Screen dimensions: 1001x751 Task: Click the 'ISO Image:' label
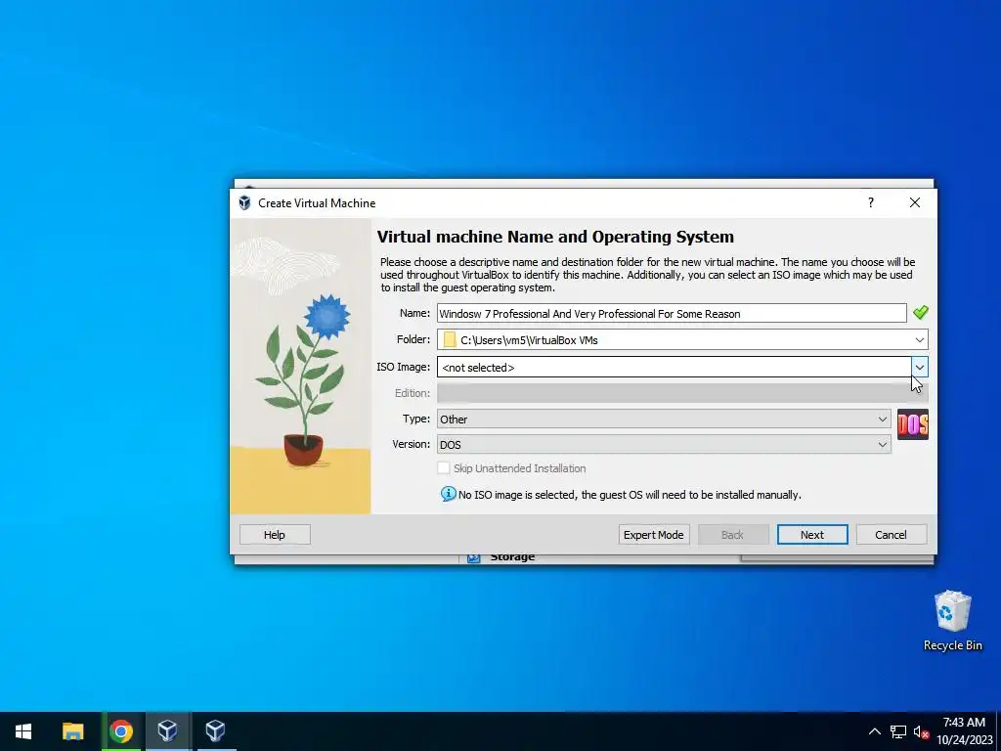pos(403,367)
